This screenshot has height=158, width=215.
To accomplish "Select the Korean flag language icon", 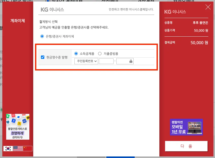I will [x=8, y=148].
